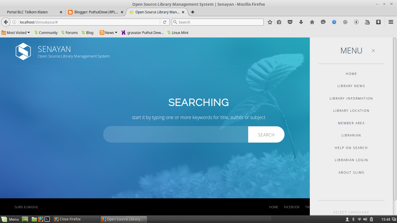Launch terminal from taskbar

pos(47,219)
